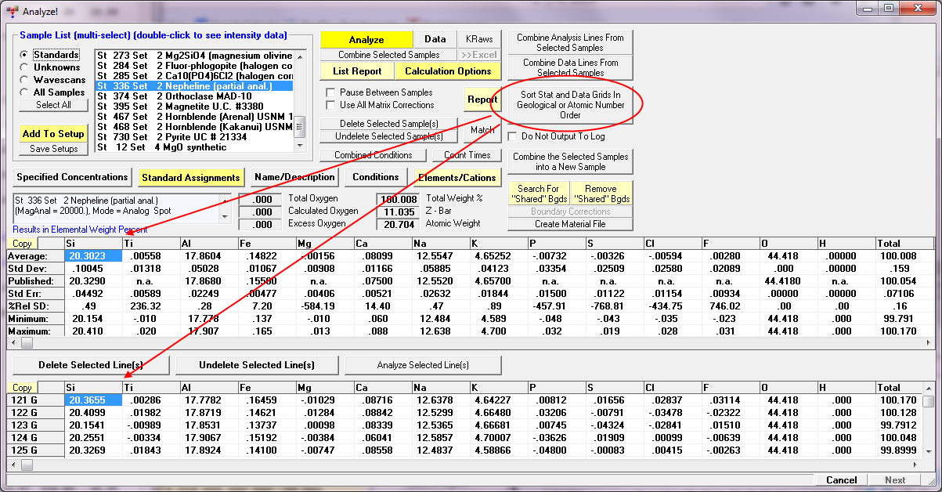Open the Calculation Options dialog

[x=447, y=71]
